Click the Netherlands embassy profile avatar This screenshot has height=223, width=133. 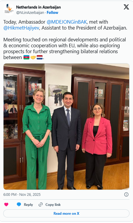pyautogui.click(x=9, y=9)
